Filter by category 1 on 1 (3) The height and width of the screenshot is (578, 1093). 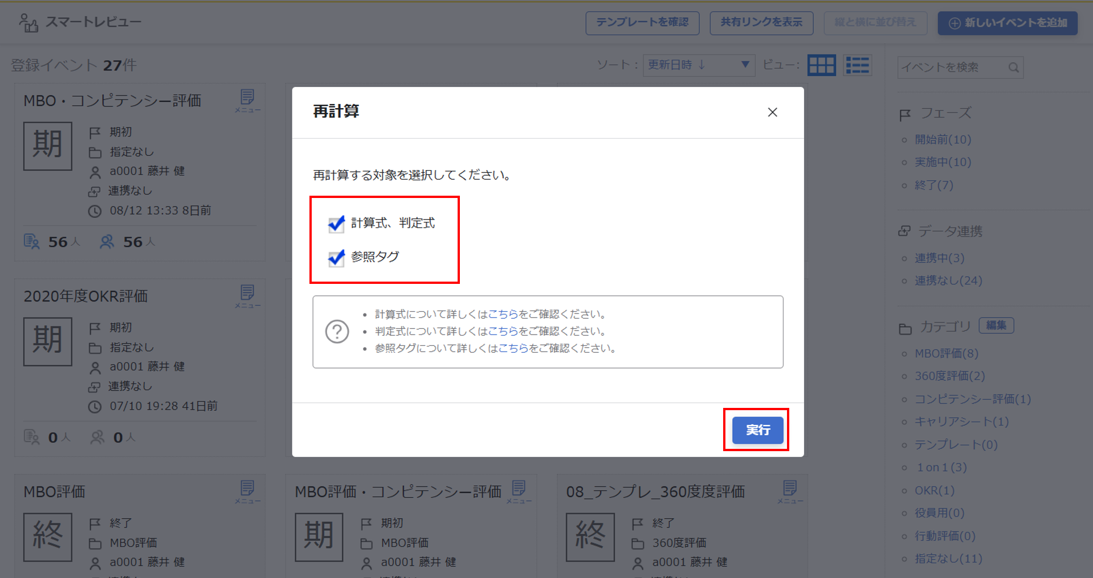941,467
